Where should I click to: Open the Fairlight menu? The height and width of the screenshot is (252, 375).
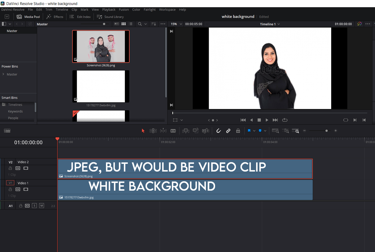(x=150, y=9)
